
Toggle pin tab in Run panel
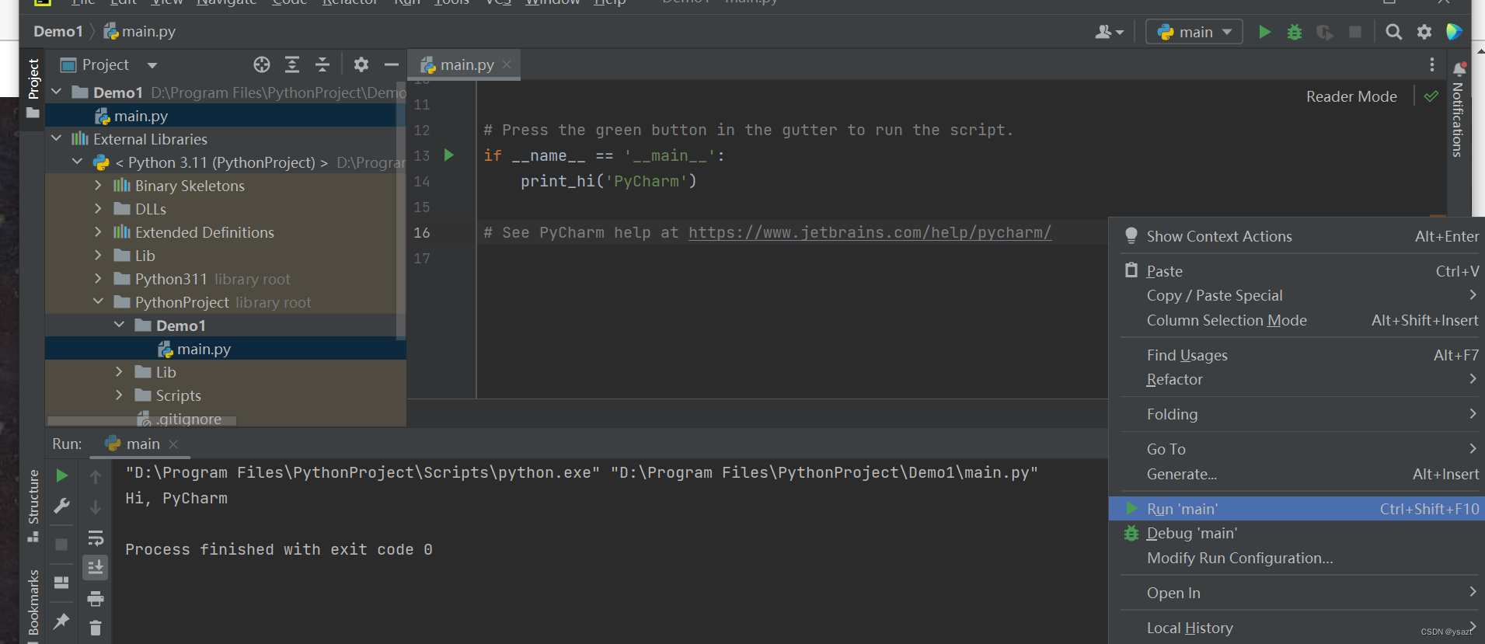point(61,621)
